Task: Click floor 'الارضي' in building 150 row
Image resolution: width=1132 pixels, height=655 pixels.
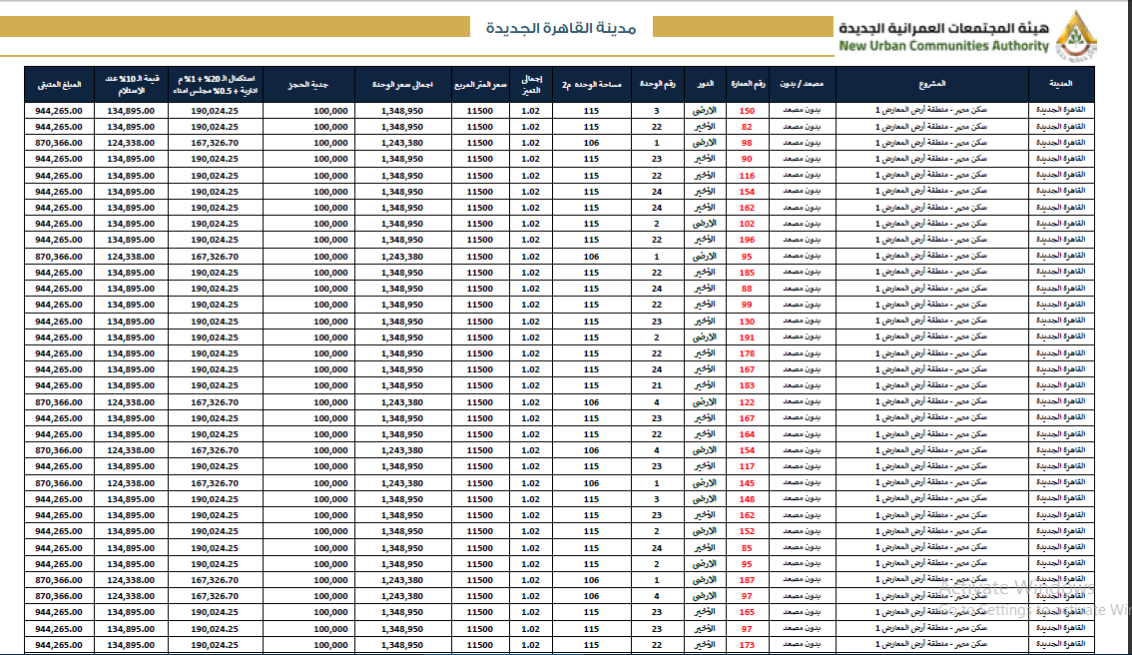Action: (704, 111)
